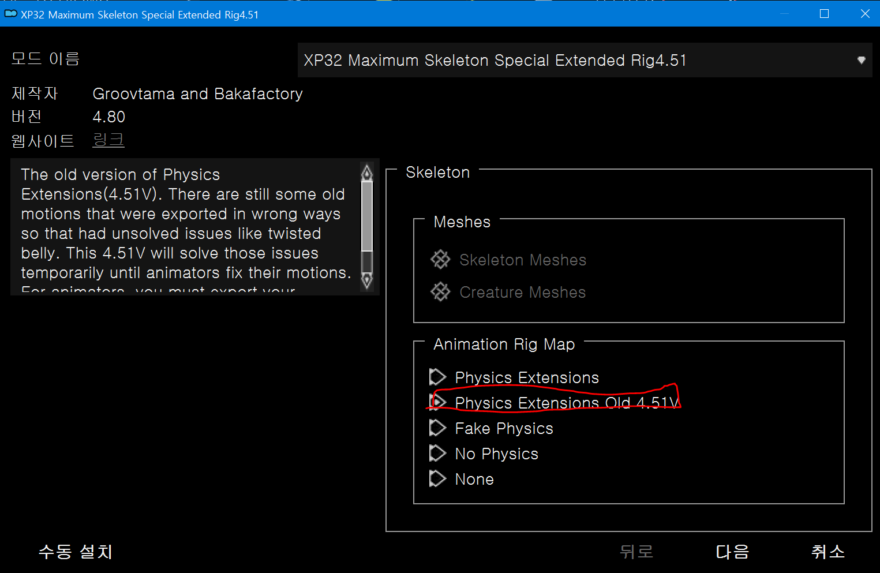
Task: Click the arrow icon beside Physics Extensions
Action: pyautogui.click(x=438, y=377)
